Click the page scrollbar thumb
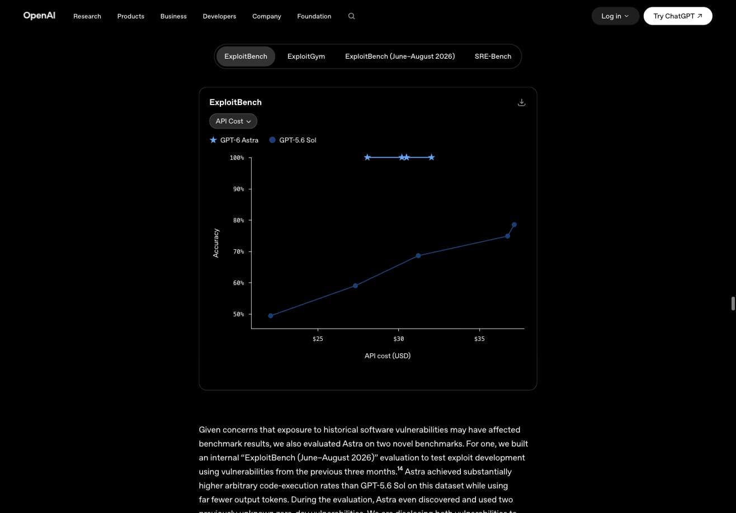The image size is (736, 513). (x=733, y=303)
